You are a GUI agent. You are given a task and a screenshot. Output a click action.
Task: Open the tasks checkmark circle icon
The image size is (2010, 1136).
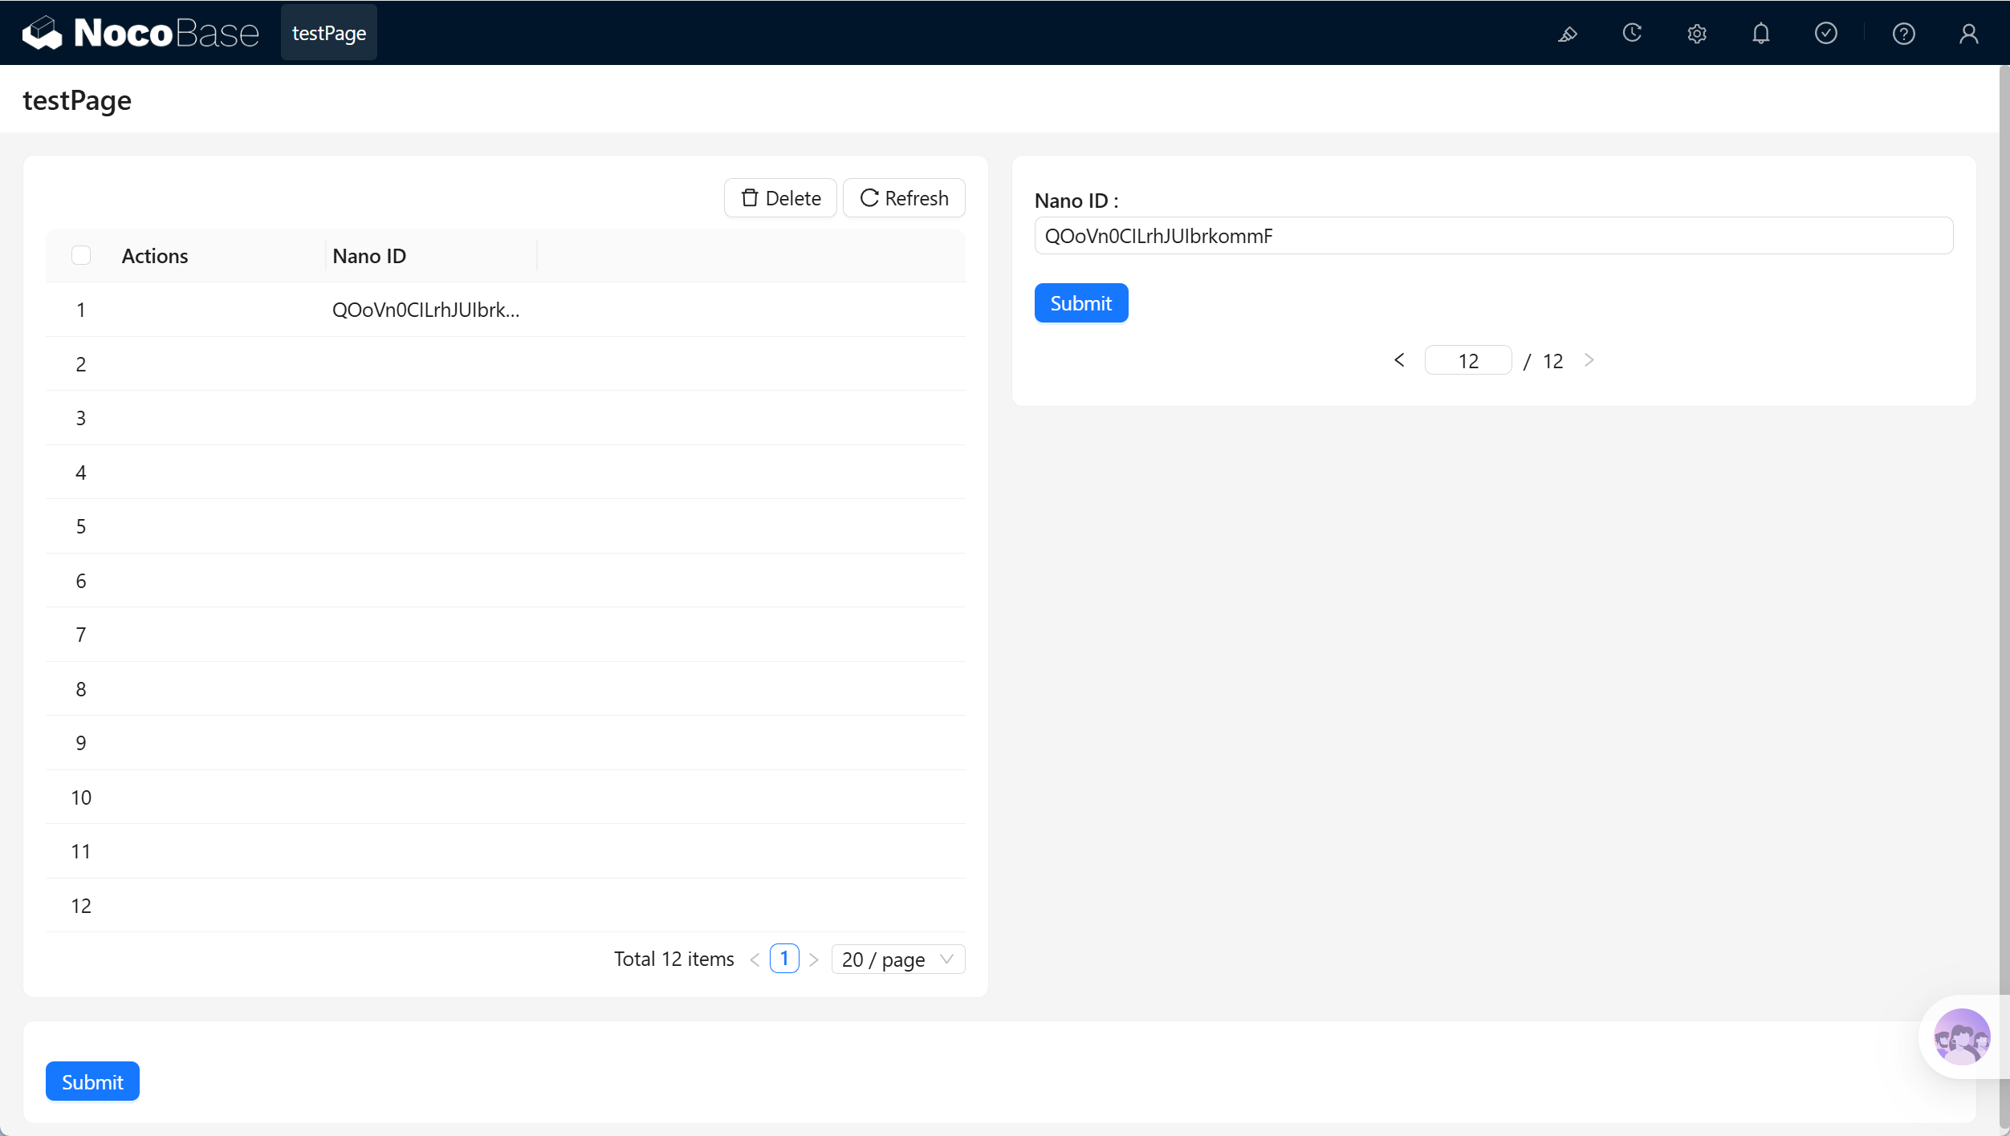click(x=1825, y=34)
